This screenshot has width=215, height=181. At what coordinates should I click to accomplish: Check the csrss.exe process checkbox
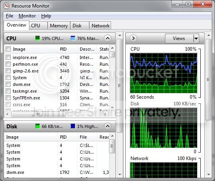[8, 105]
